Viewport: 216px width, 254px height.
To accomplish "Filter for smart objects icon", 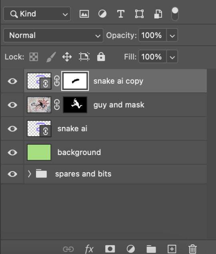I will coord(158,14).
